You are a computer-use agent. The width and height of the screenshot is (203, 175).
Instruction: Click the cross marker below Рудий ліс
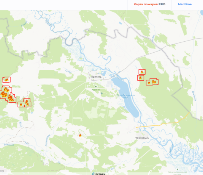point(102,93)
